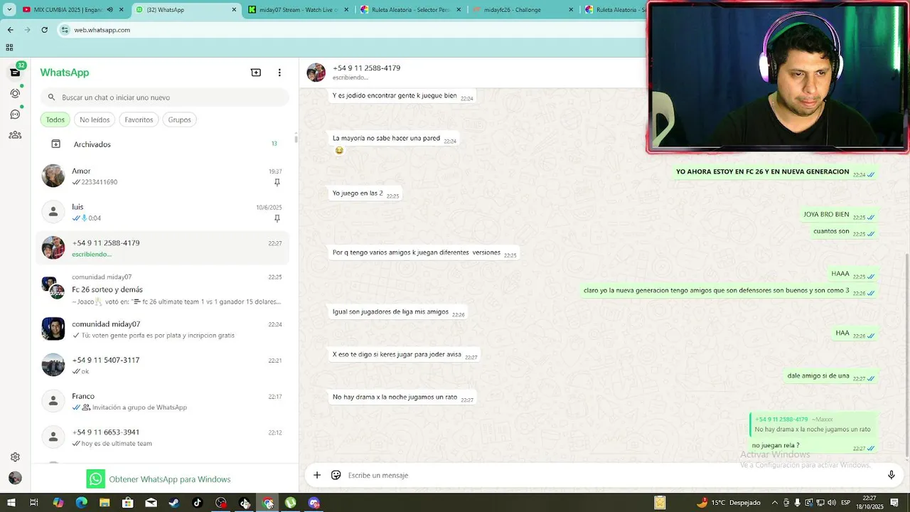The width and height of the screenshot is (910, 512).
Task: Open the Amor chat
Action: 163,176
